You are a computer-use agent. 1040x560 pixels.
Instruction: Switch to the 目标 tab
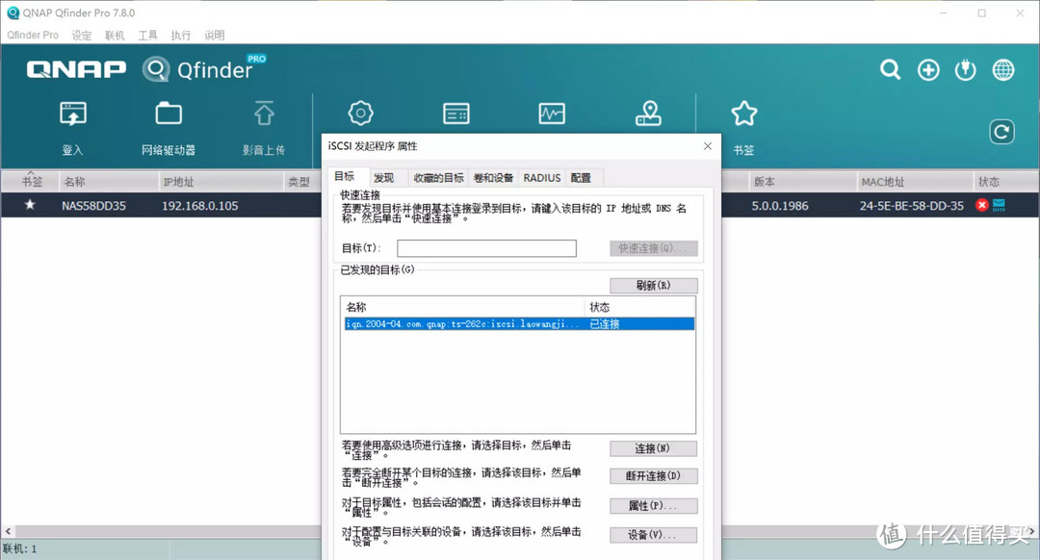[344, 176]
